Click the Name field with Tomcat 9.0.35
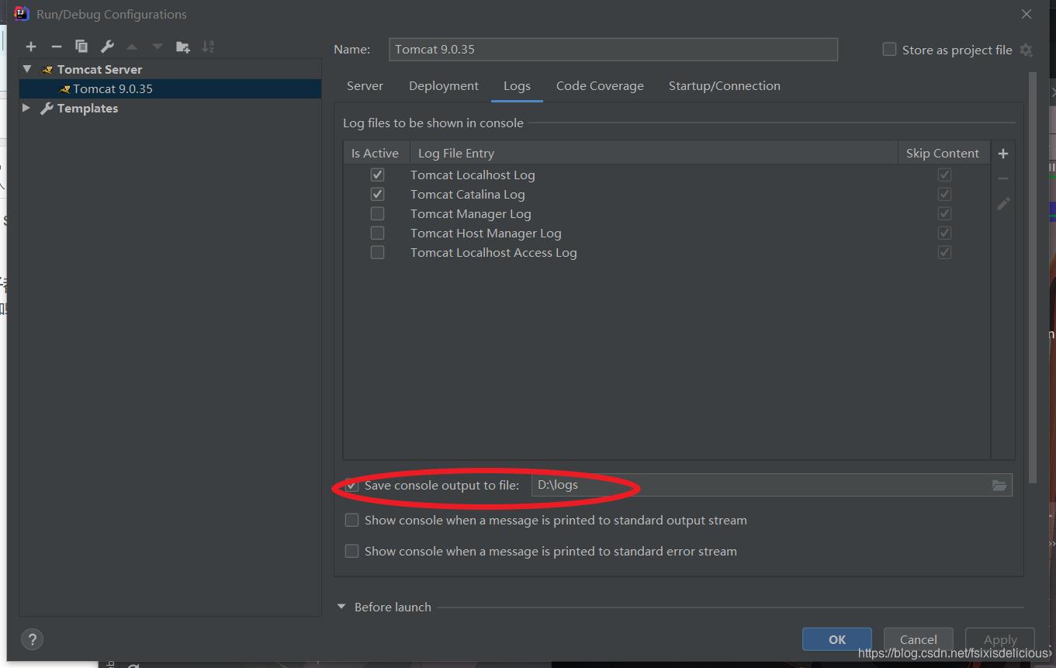 pos(613,49)
